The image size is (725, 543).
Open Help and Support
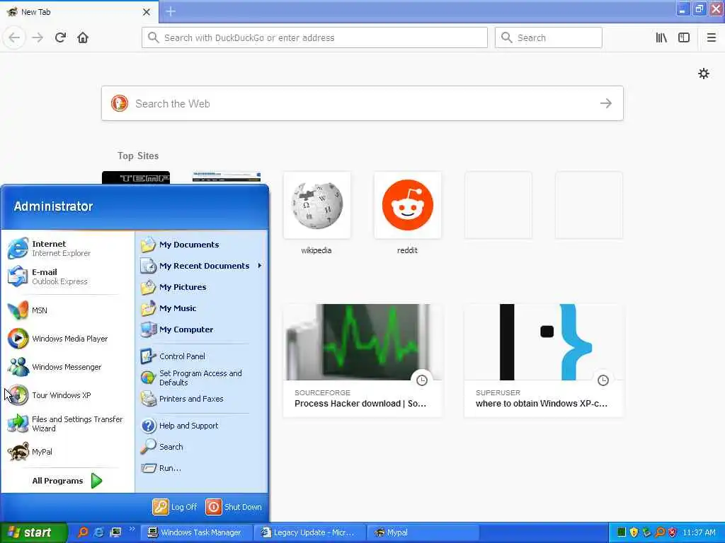(x=202, y=426)
